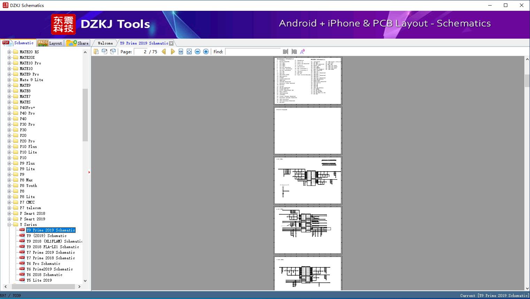Open the Block Diagram page thumbnail

click(308, 131)
